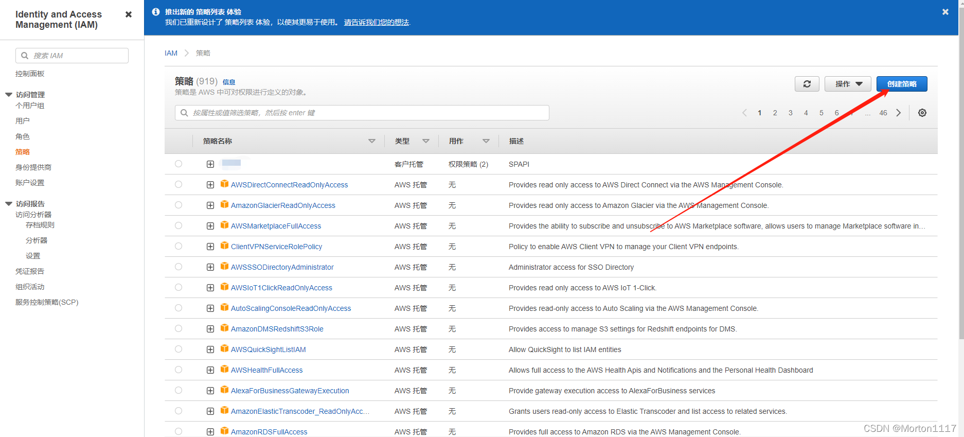Dismiss the blue info banner
This screenshot has height=437, width=964.
click(x=945, y=12)
